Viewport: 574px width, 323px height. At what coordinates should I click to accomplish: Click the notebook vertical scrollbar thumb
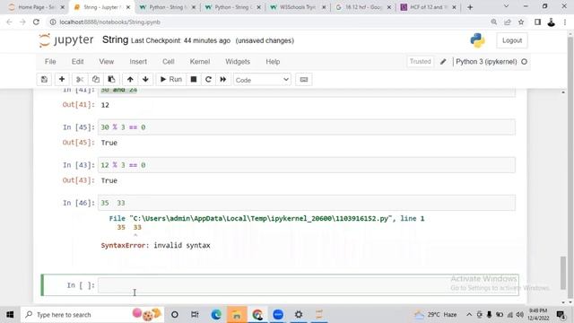(x=563, y=273)
